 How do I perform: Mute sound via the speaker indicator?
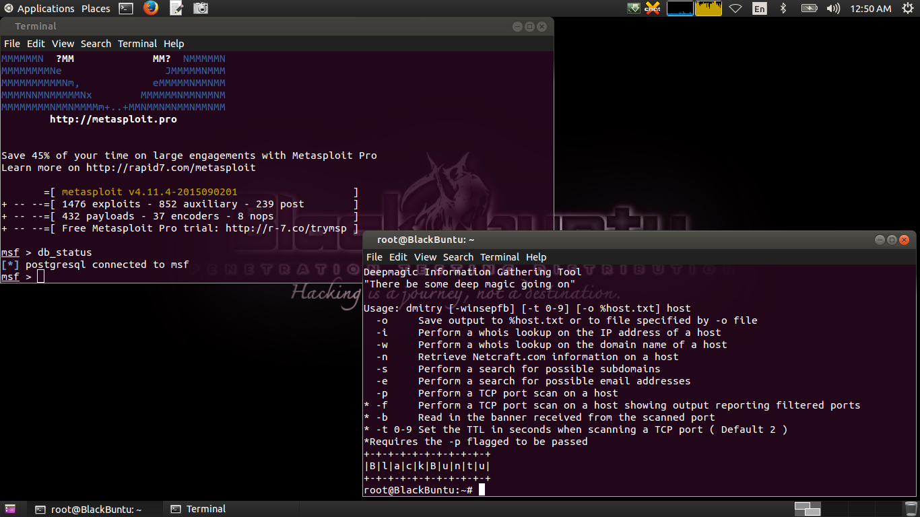(833, 8)
